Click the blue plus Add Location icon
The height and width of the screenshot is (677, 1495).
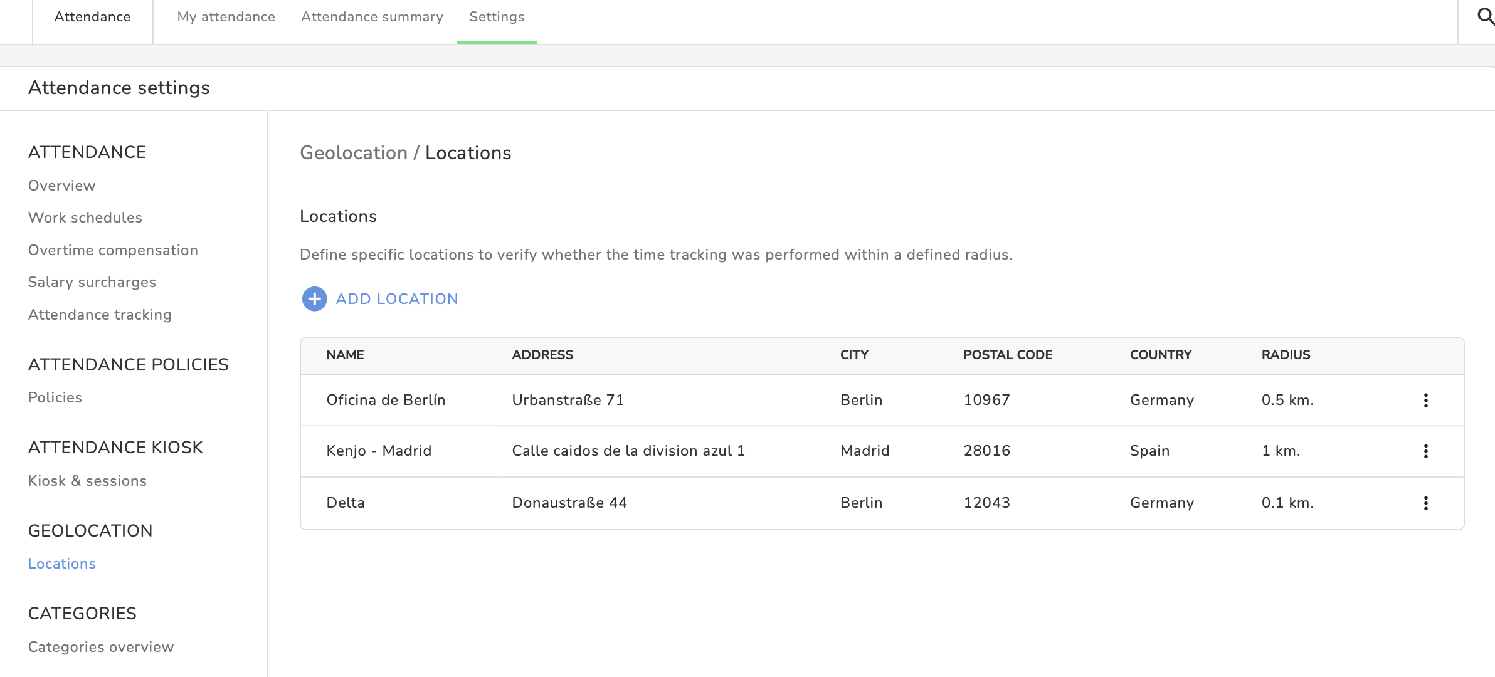point(314,299)
